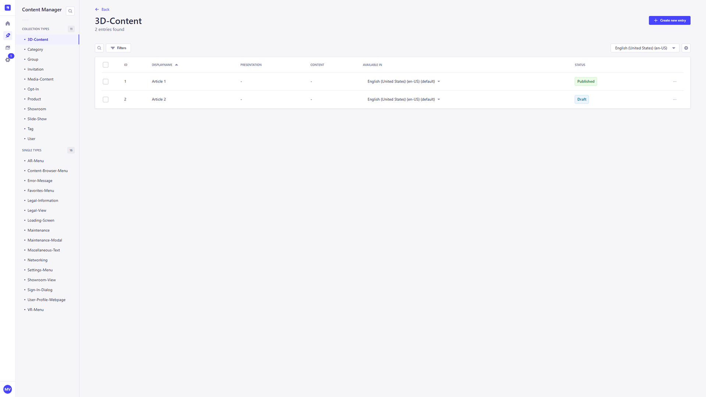
Task: Check the Article 1 row checkbox
Action: (106, 82)
